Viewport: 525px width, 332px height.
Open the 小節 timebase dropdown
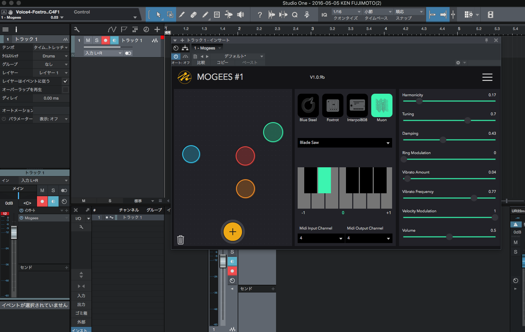point(378,12)
